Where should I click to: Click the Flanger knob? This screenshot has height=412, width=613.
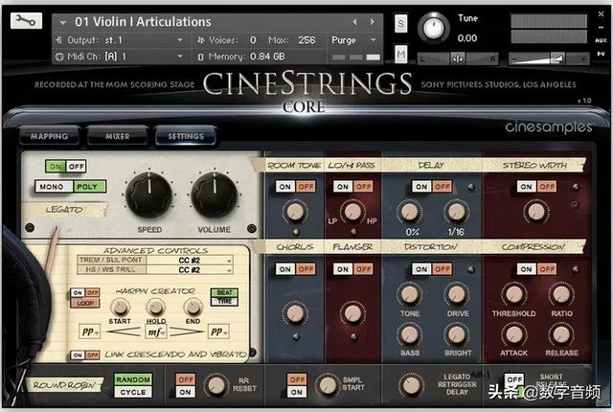[352, 313]
